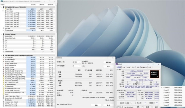The width and height of the screenshot is (185, 108).
Task: Click the DRAM Write Bandwidth row label
Action: pyautogui.click(x=11, y=106)
